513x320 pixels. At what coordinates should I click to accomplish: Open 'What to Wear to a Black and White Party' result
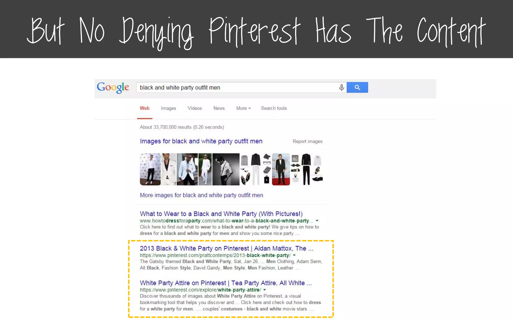[x=221, y=214]
